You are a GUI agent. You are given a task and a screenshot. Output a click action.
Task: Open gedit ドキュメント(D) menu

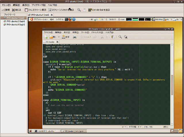[97, 32]
